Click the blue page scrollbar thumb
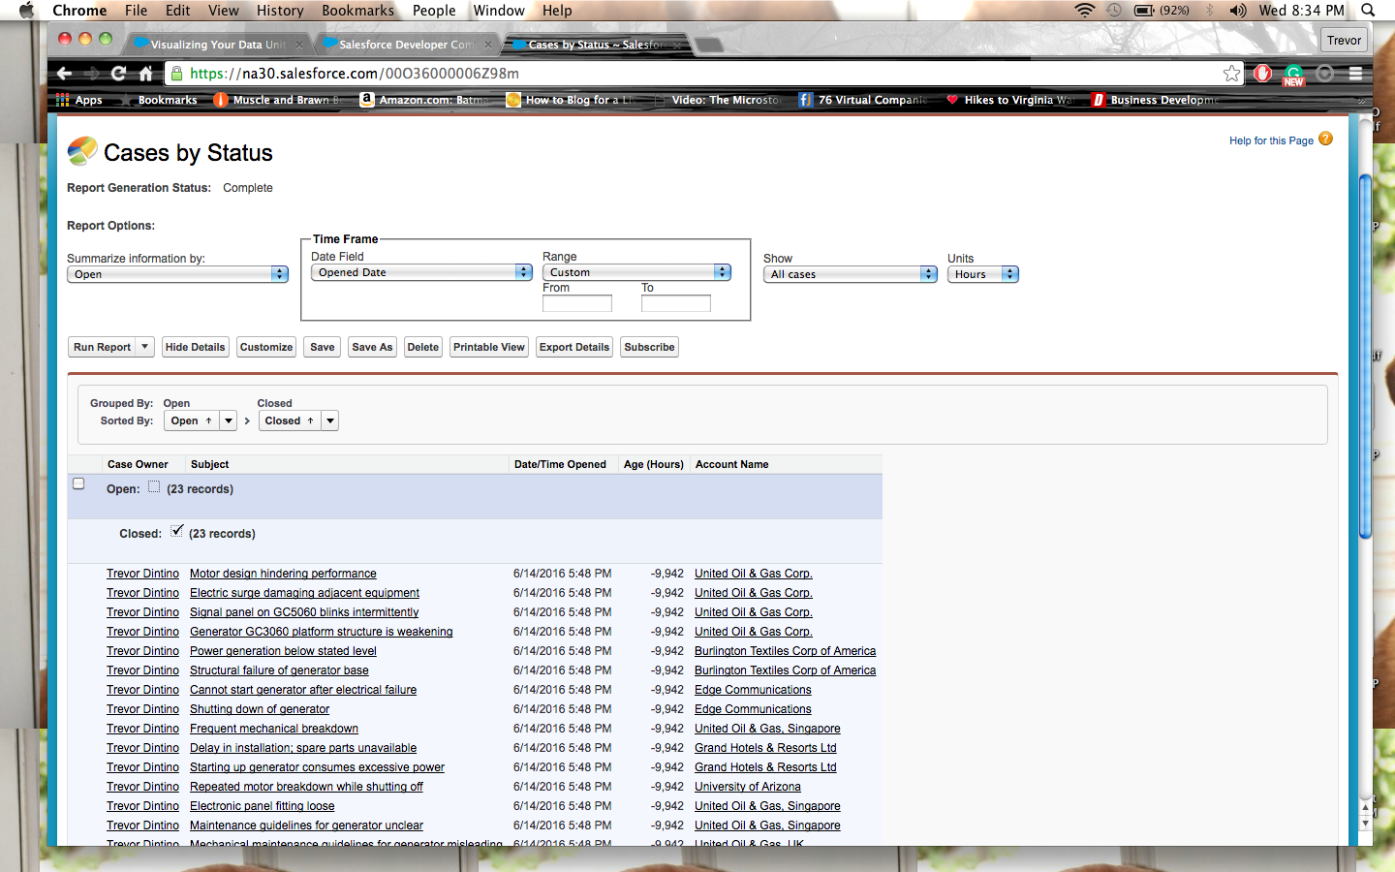The image size is (1395, 872). click(x=1365, y=356)
